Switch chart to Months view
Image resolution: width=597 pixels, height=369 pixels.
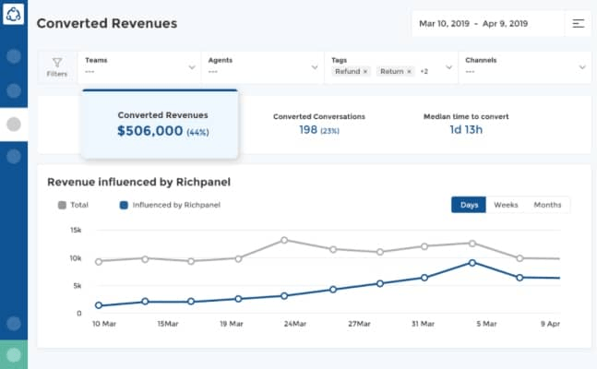click(x=547, y=205)
